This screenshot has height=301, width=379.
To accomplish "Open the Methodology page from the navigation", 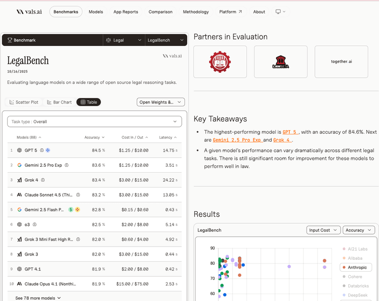I will click(195, 11).
